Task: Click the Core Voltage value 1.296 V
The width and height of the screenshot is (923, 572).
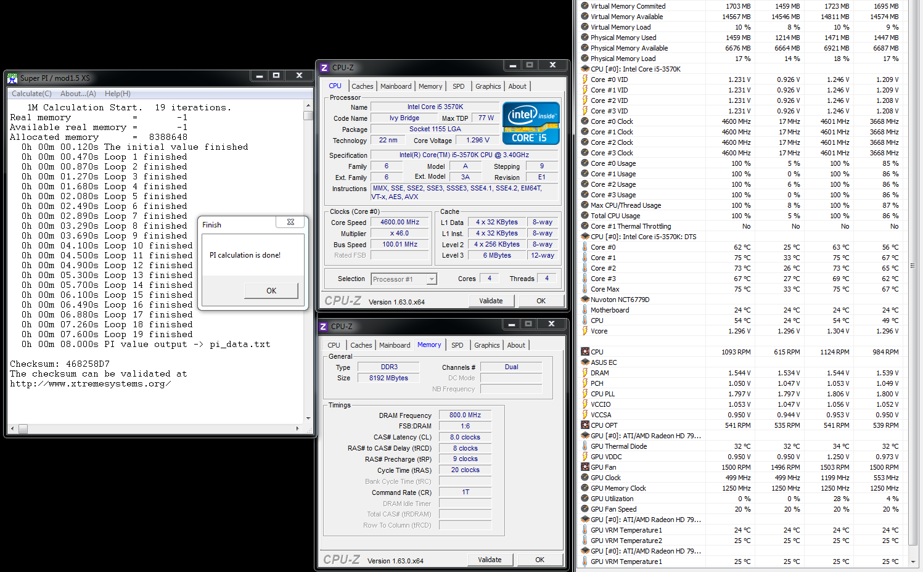Action: [478, 140]
